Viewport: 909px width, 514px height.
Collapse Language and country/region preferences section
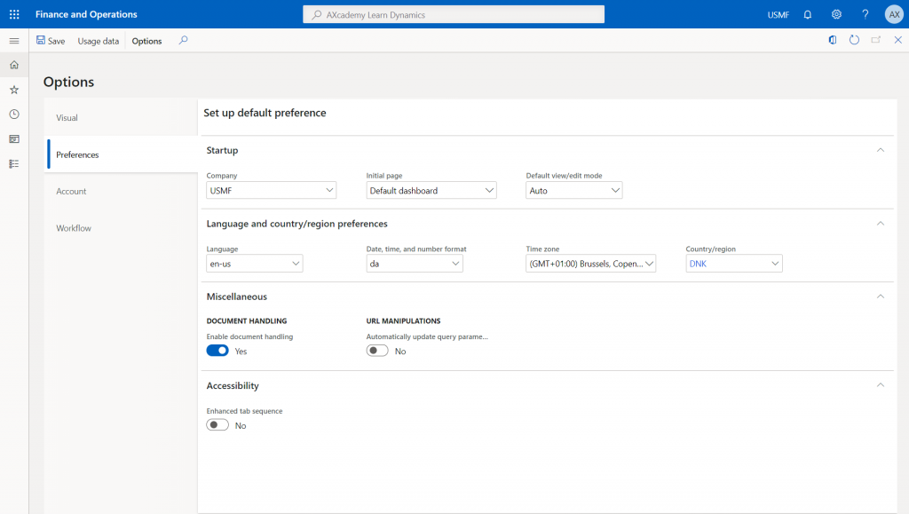(881, 223)
